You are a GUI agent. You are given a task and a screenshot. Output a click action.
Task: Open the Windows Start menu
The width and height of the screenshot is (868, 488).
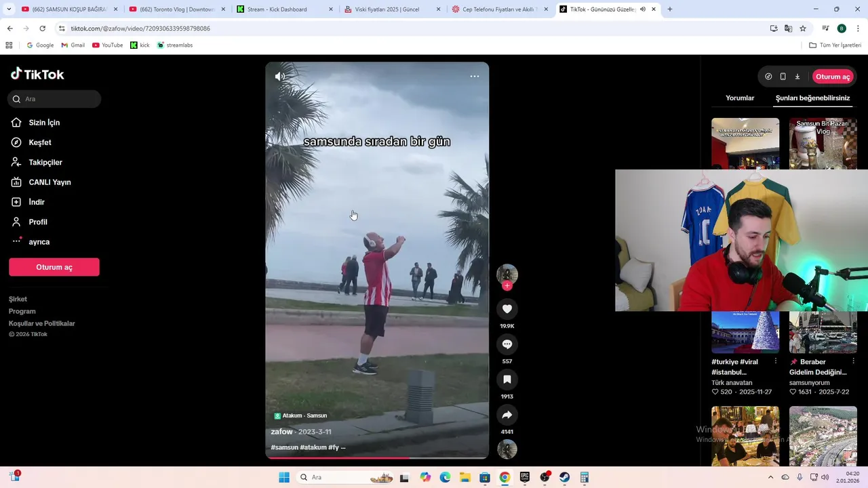(284, 477)
